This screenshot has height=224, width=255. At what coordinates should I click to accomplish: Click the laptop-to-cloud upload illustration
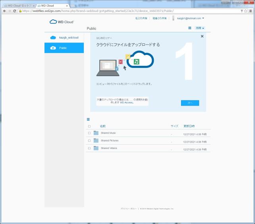click(x=125, y=64)
